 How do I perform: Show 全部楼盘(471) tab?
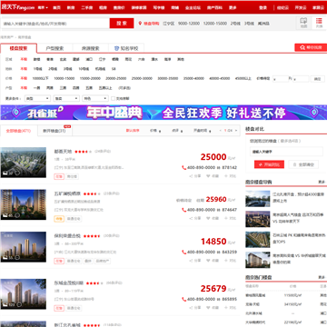pyautogui.click(x=18, y=131)
